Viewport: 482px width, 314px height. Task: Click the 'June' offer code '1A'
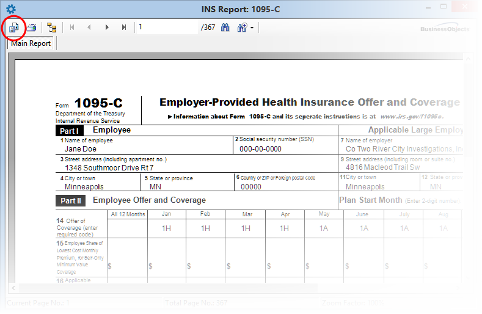(x=364, y=228)
